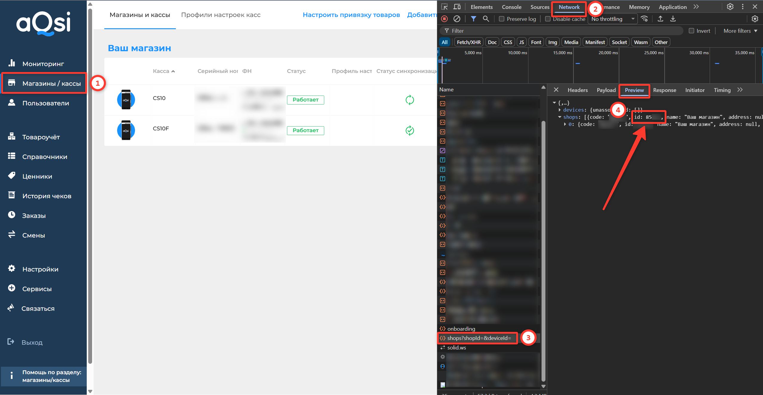763x395 pixels.
Task: Click the stop recording network log icon
Action: point(444,19)
